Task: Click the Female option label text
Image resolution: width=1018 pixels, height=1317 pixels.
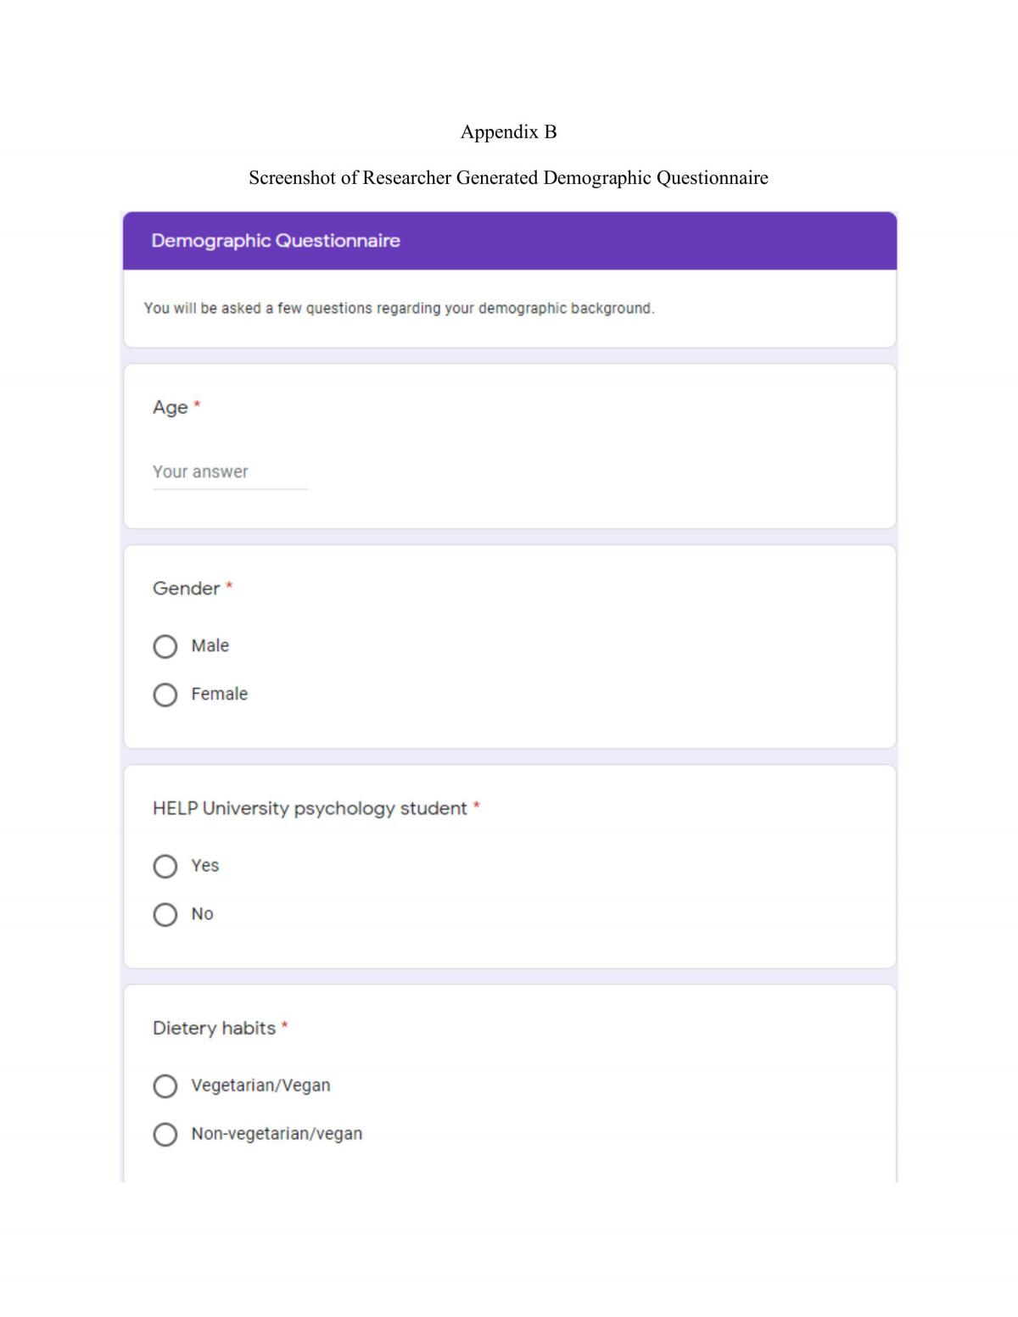Action: 220,695
